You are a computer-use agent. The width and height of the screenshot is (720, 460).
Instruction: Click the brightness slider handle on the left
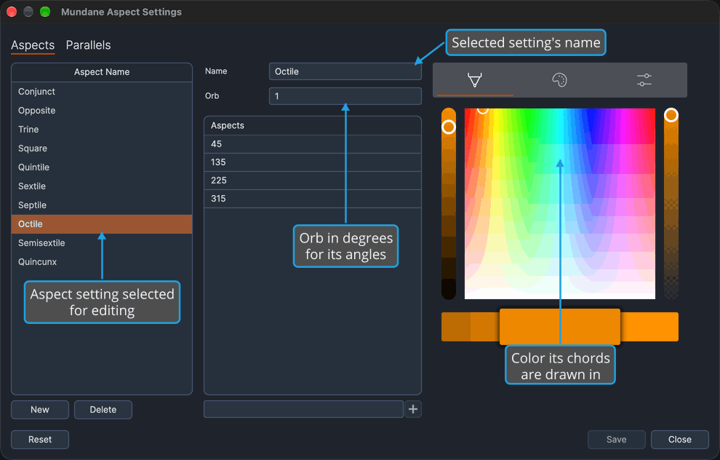tap(449, 127)
